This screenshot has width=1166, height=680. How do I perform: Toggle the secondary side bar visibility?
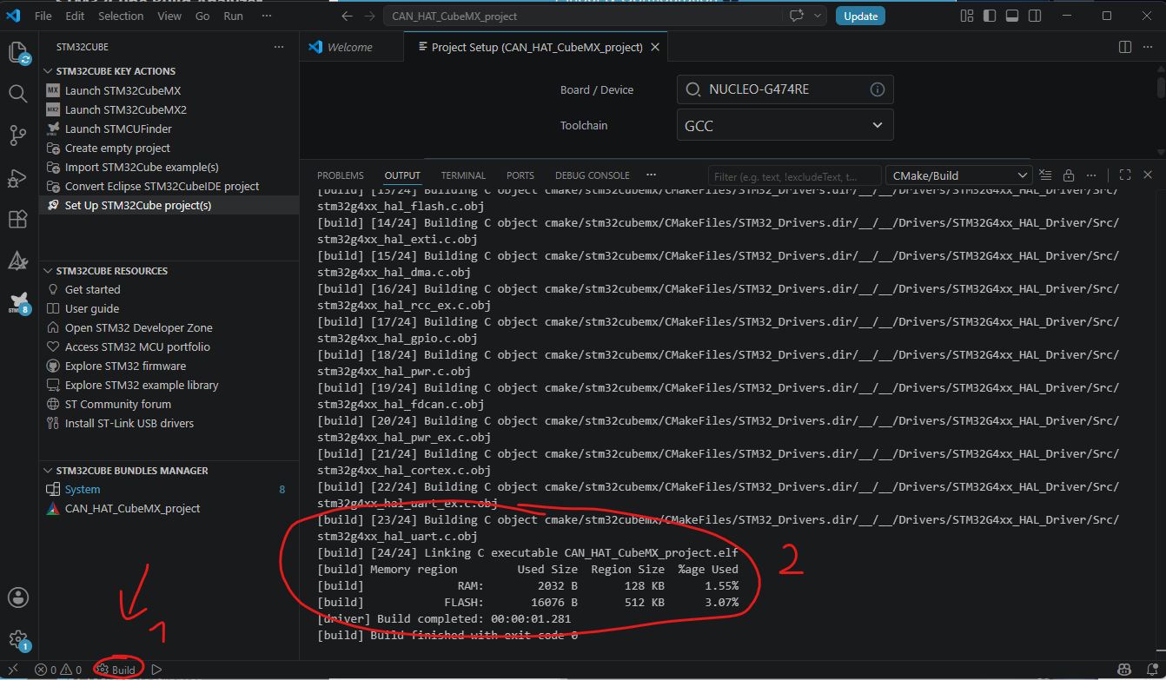click(1035, 16)
